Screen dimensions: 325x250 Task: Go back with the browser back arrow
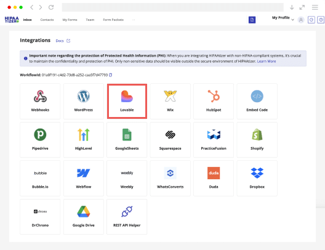(x=32, y=7)
